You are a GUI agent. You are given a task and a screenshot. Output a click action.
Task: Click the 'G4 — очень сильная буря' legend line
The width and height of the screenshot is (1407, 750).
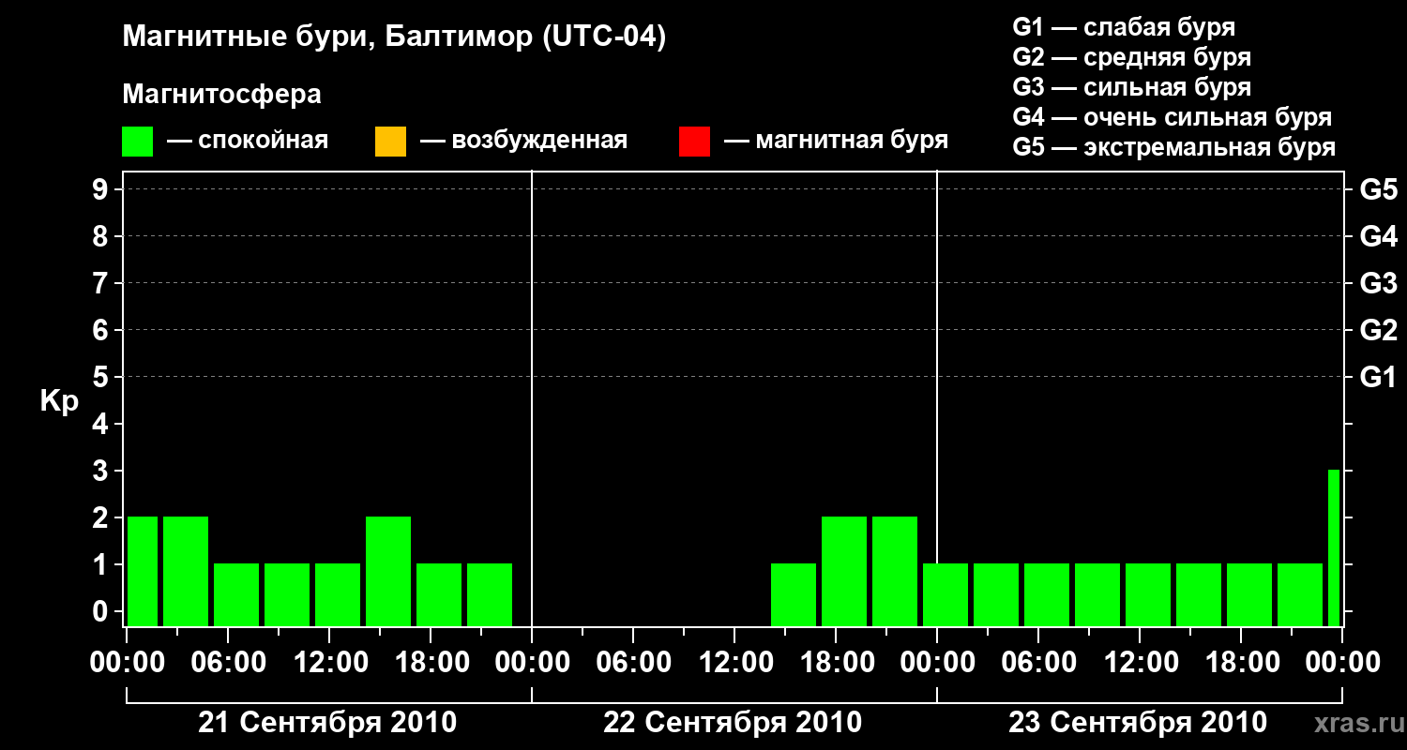tap(1172, 117)
